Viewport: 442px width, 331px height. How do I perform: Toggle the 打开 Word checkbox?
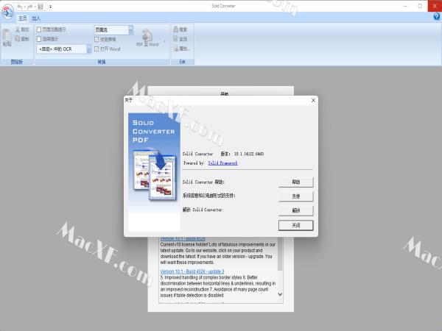pos(97,49)
